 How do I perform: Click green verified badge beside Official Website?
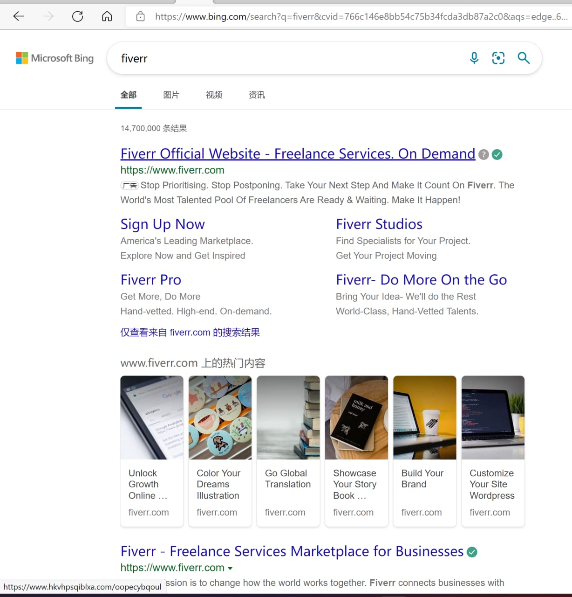point(497,154)
